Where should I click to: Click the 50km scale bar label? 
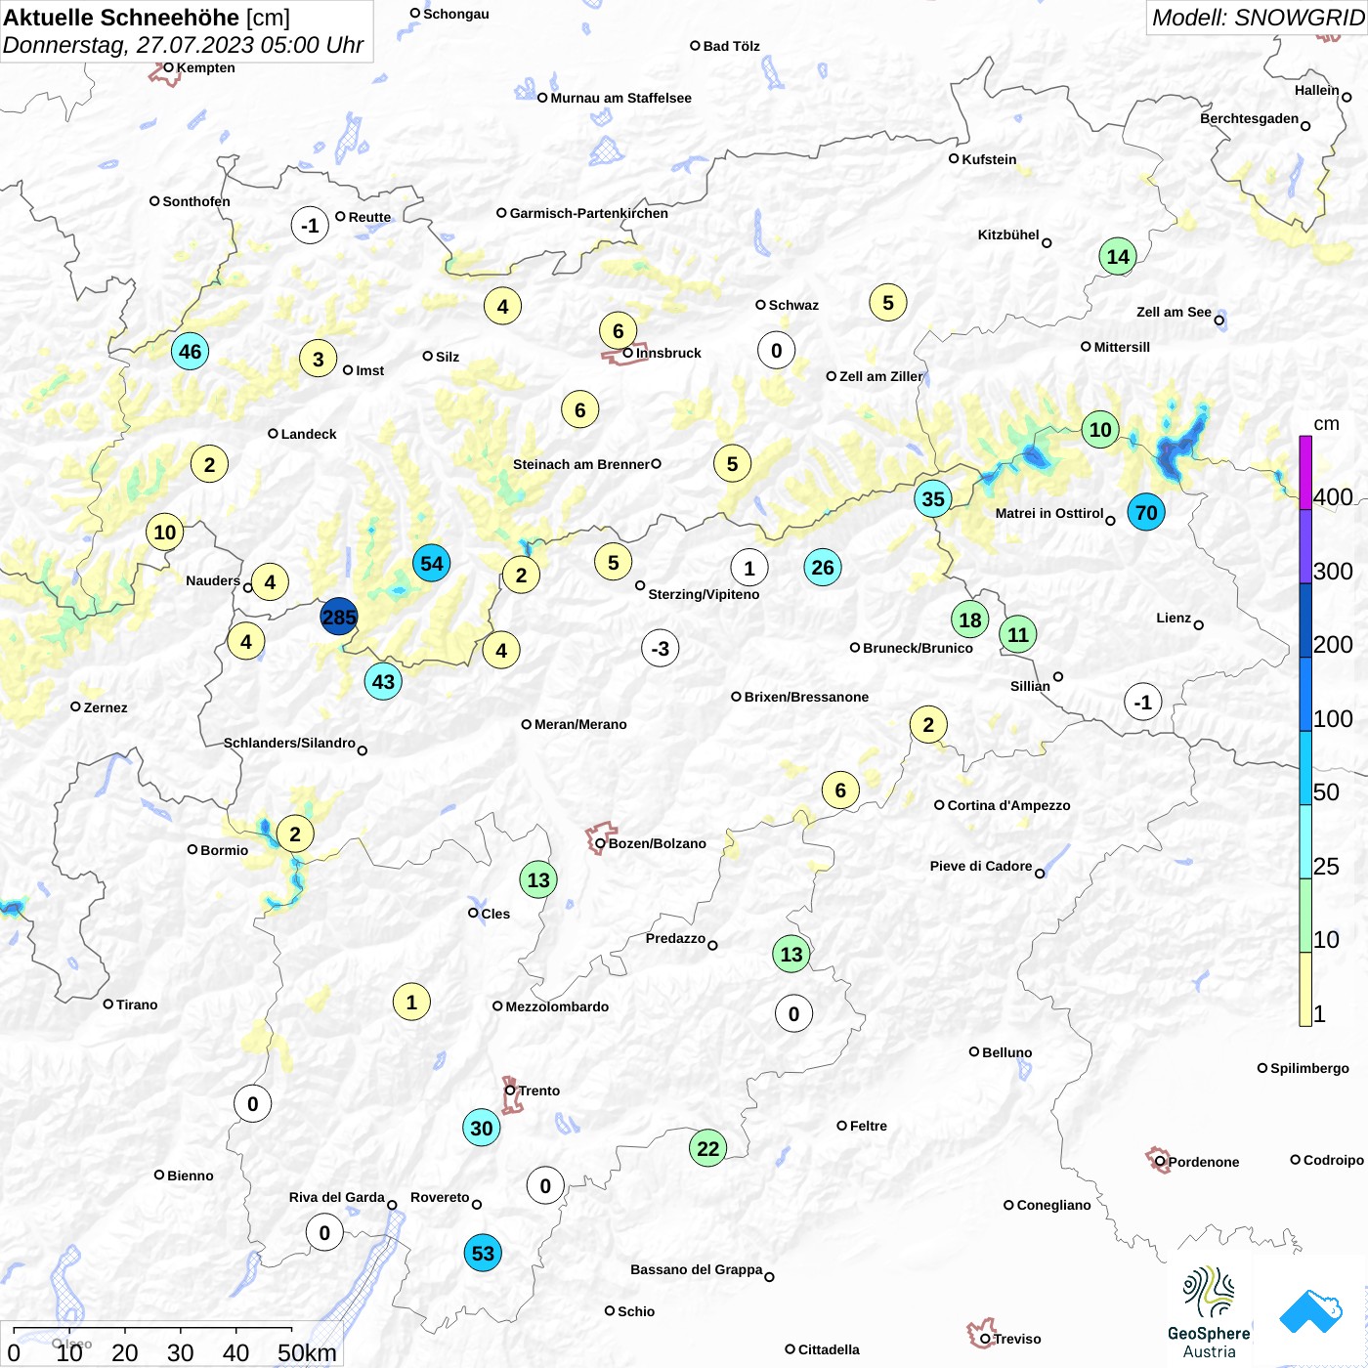point(307,1352)
